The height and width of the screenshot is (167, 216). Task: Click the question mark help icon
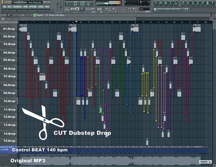(x=213, y=3)
